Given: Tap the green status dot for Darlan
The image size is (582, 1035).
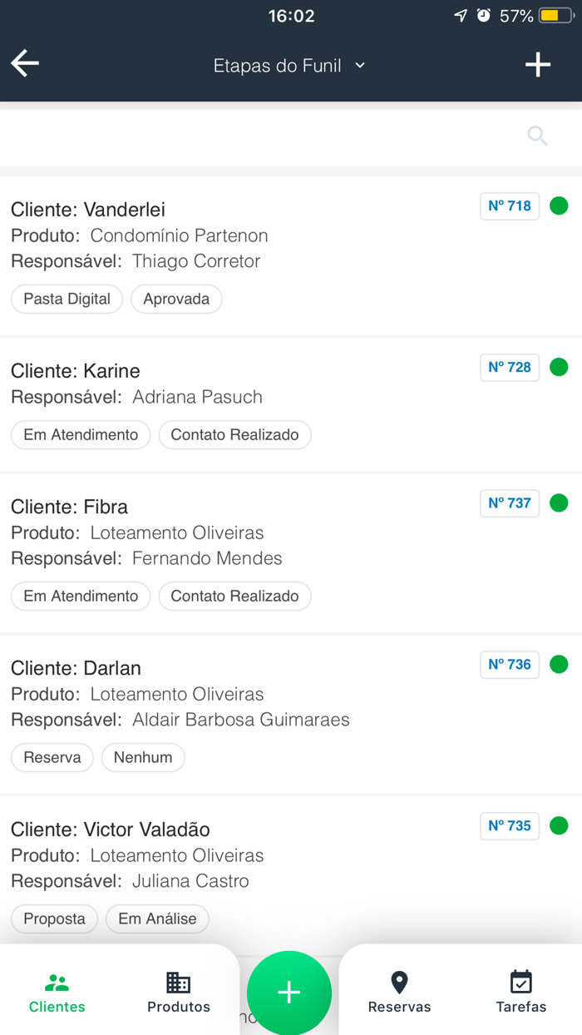Looking at the screenshot, I should click(559, 664).
